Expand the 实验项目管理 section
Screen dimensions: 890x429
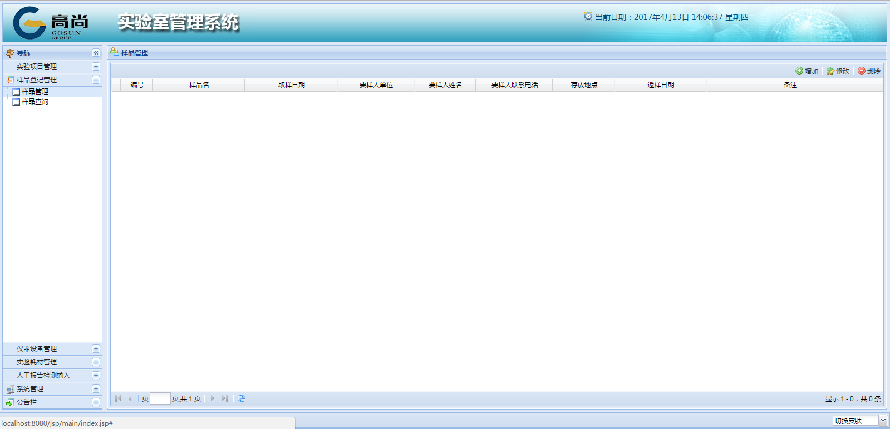click(96, 67)
